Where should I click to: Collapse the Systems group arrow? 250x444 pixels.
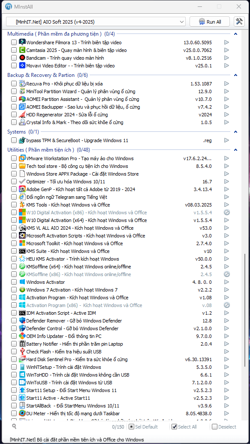235,132
